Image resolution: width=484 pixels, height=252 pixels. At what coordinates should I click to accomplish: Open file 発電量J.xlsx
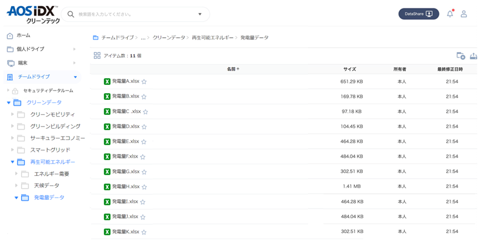coord(125,216)
